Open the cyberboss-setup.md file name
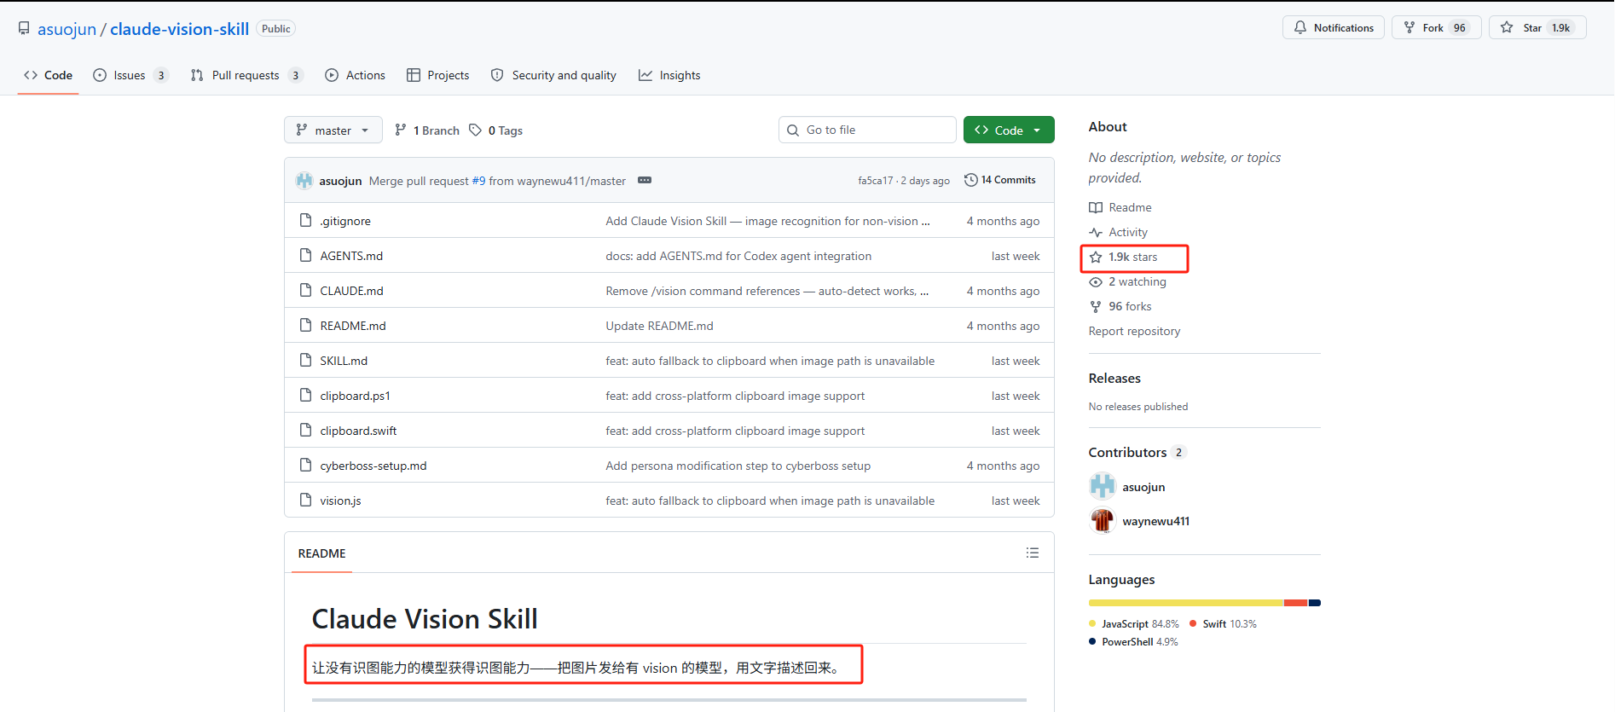Viewport: 1615px width, 712px height. (373, 466)
